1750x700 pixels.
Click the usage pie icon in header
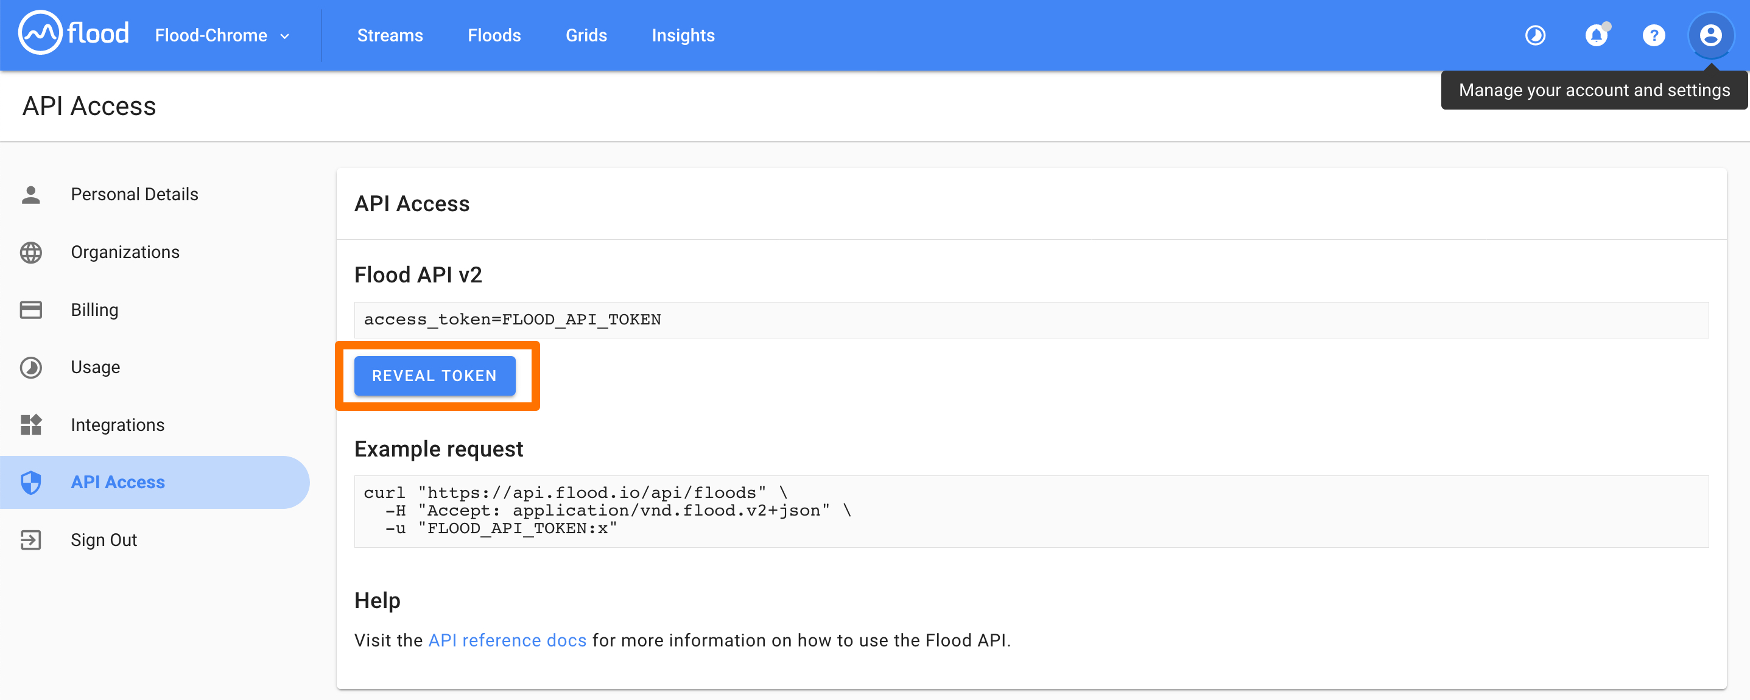click(x=1535, y=35)
